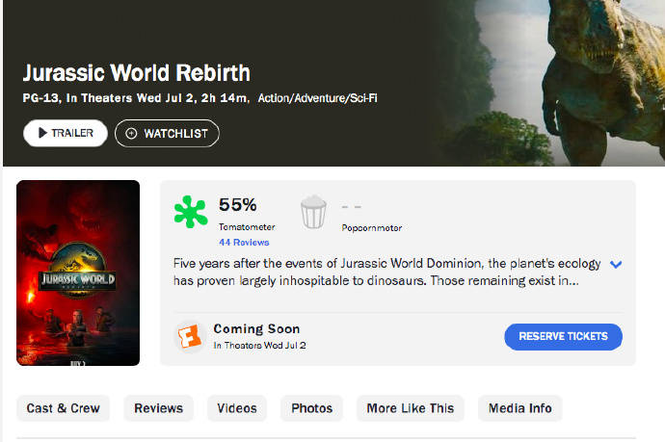Open the 44 Reviews link

click(x=244, y=243)
